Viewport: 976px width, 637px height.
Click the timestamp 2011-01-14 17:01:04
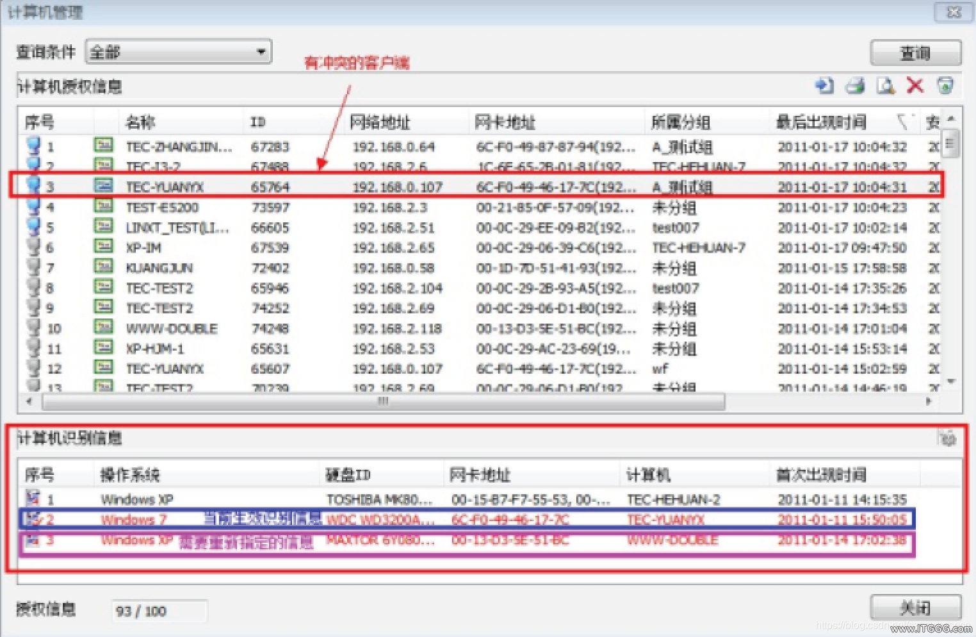point(842,329)
